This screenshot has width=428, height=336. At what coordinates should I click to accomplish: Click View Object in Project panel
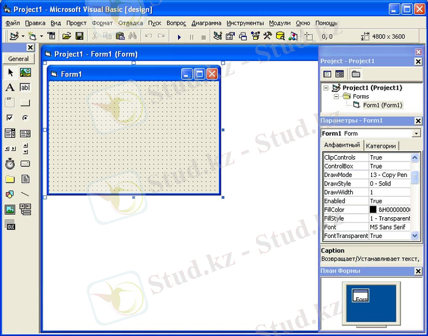339,74
